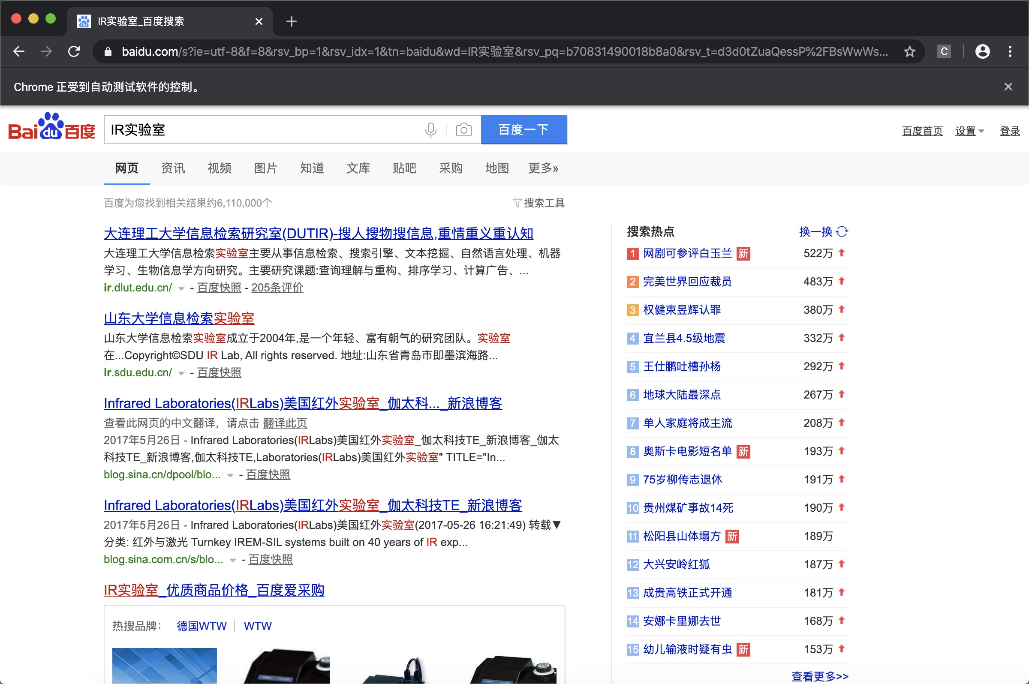Reload the current page
The height and width of the screenshot is (684, 1029).
pyautogui.click(x=74, y=51)
